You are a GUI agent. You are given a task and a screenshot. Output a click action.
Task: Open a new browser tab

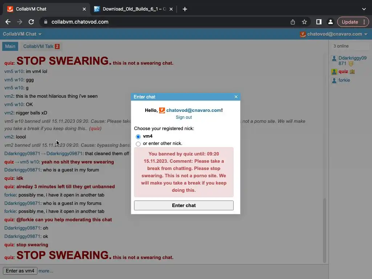(185, 9)
